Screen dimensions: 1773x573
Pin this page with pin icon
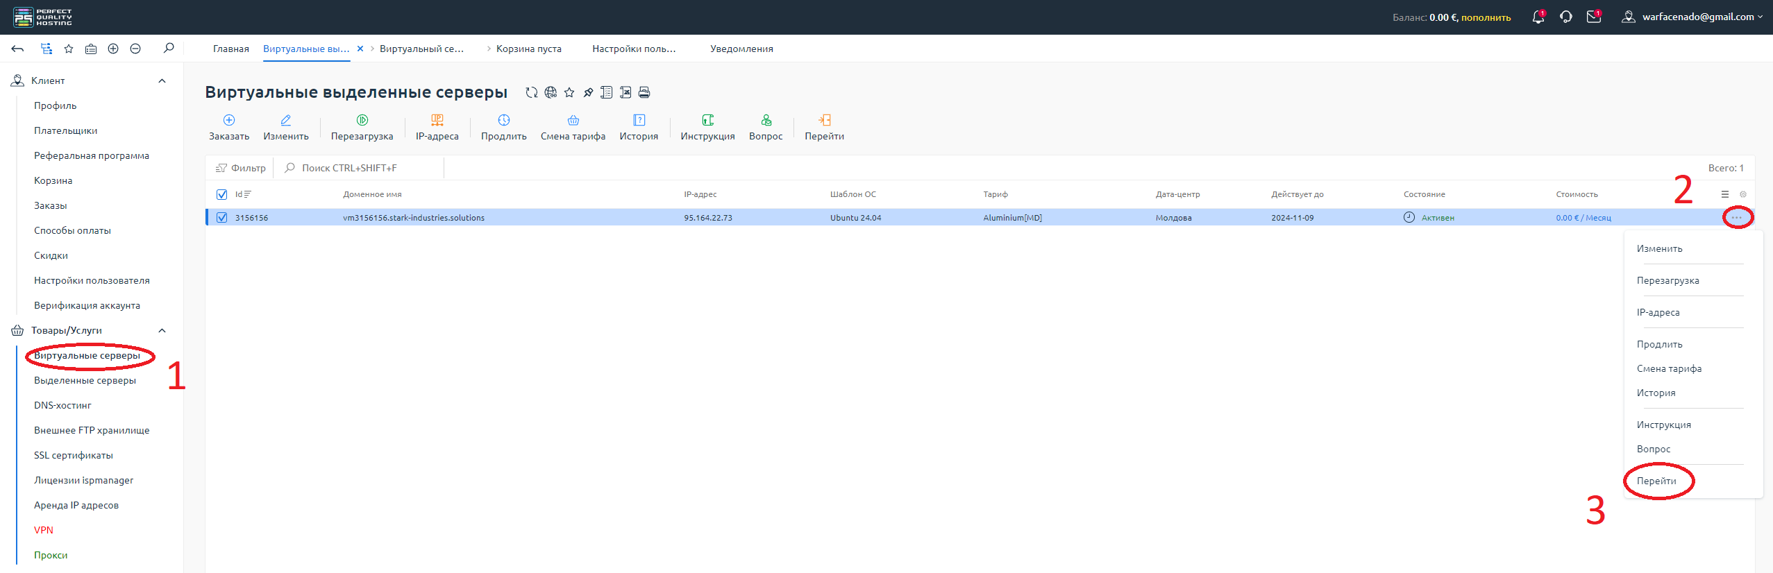click(x=588, y=92)
